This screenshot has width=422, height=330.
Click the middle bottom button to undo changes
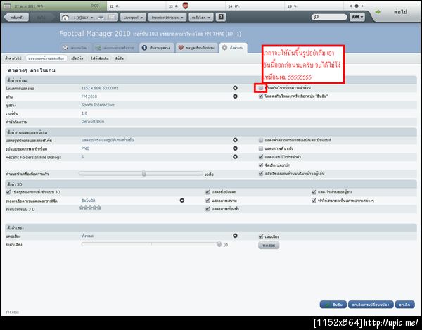371,305
